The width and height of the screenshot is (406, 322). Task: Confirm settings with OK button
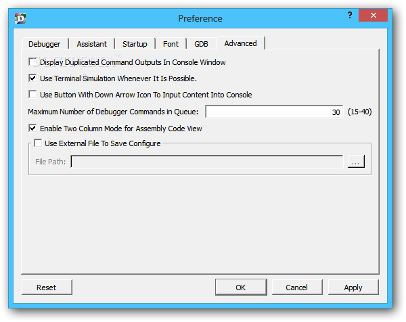coord(241,287)
